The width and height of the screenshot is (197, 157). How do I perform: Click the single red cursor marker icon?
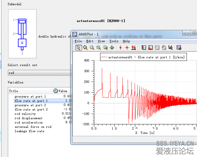120,48
